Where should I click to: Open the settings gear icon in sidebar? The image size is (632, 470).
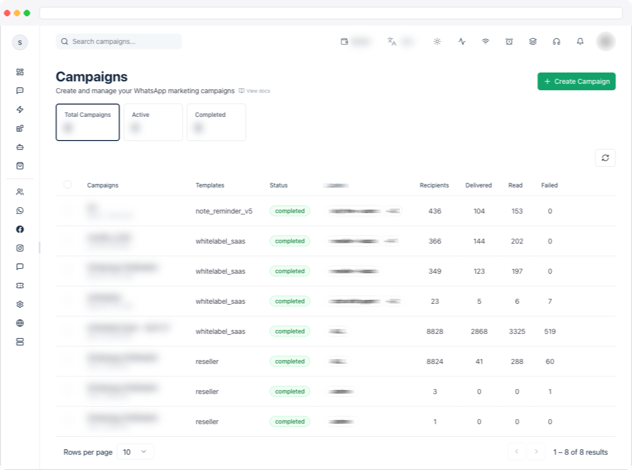coord(20,304)
